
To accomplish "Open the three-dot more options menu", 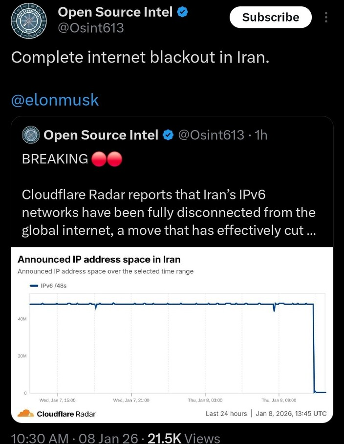I will 326,17.
